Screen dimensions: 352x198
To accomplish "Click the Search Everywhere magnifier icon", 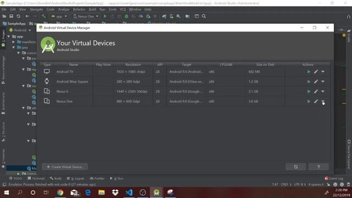I will (204, 16).
